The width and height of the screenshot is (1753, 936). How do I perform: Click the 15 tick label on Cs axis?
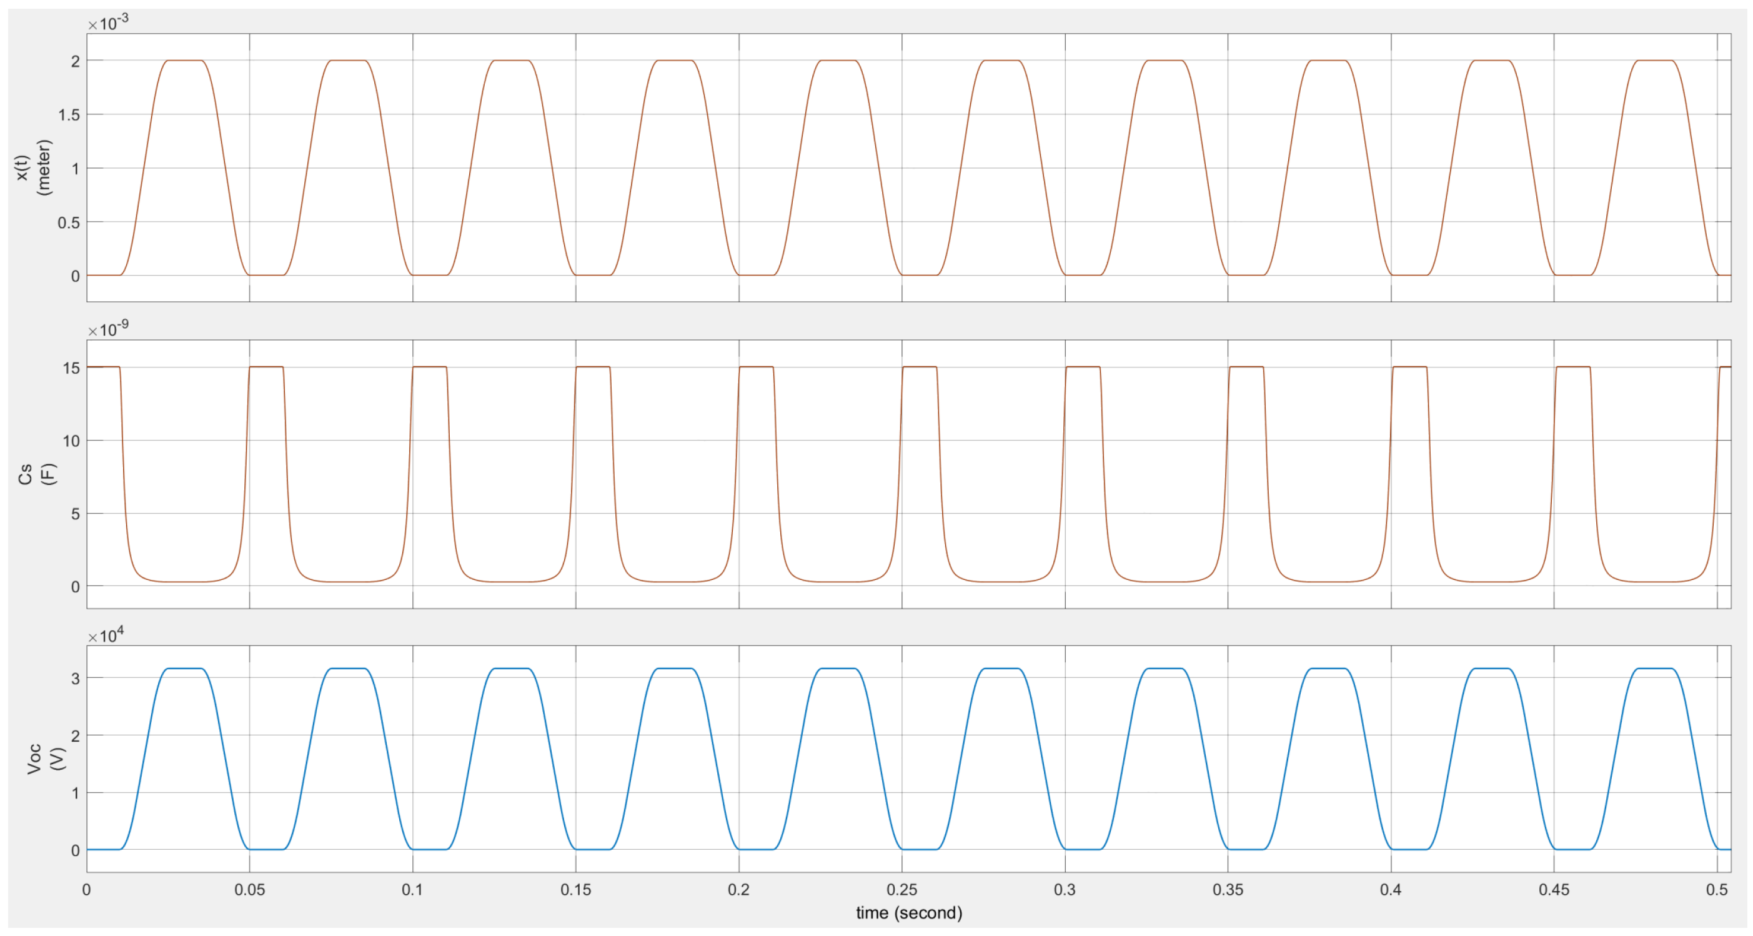pos(71,368)
